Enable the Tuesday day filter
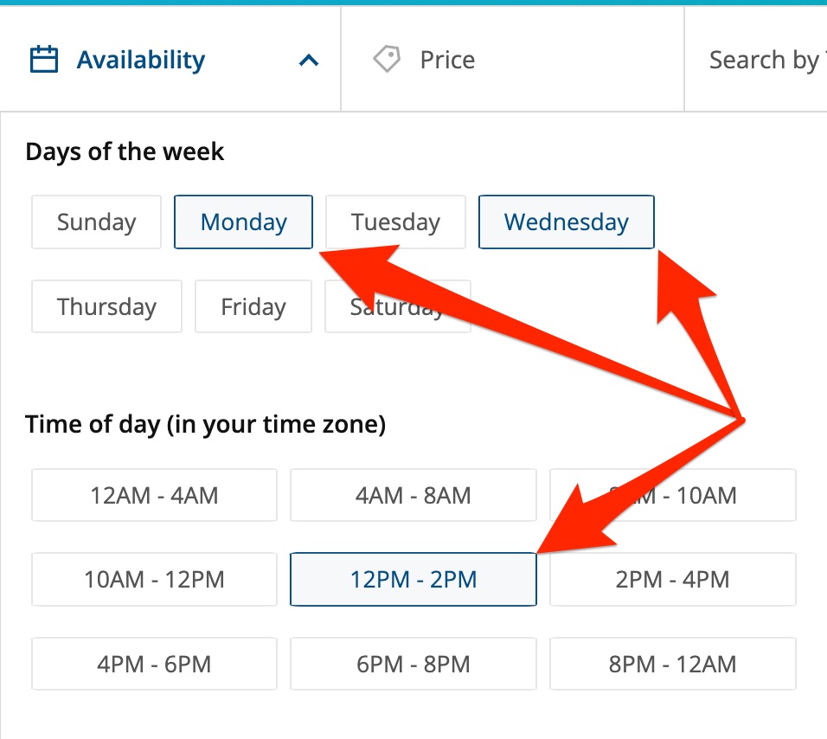The height and width of the screenshot is (739, 827). point(395,222)
